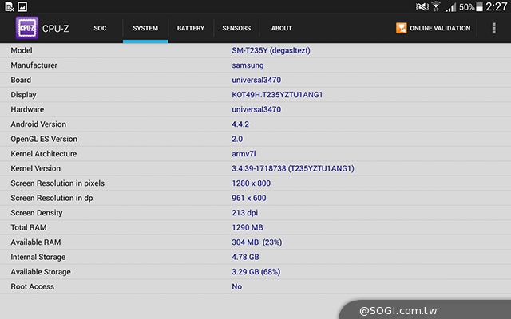
Task: Open the ABOUT tab
Action: [282, 29]
